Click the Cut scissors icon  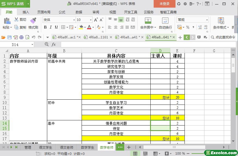(x=16, y=20)
